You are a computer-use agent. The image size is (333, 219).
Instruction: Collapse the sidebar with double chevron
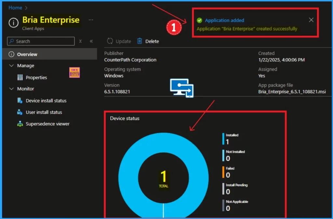[x=91, y=41]
